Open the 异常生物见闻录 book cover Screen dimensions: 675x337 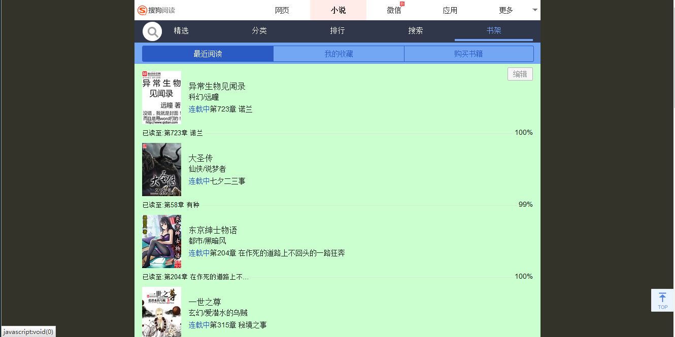pyautogui.click(x=161, y=97)
